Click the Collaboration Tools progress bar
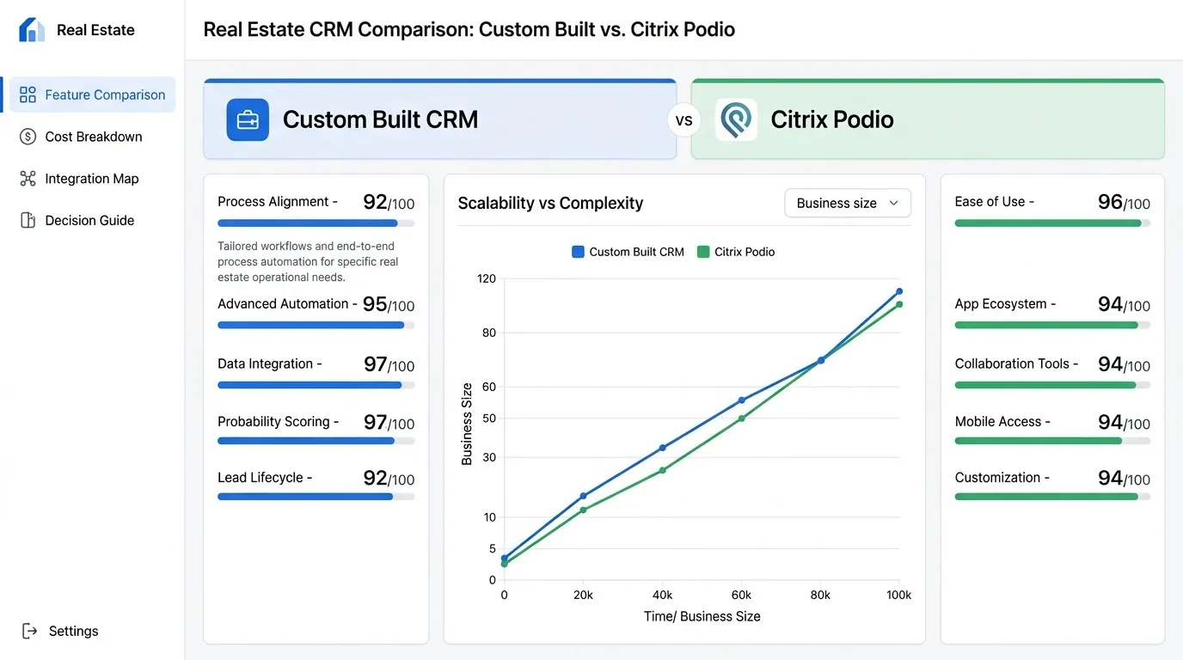This screenshot has height=660, width=1183. click(x=1052, y=385)
